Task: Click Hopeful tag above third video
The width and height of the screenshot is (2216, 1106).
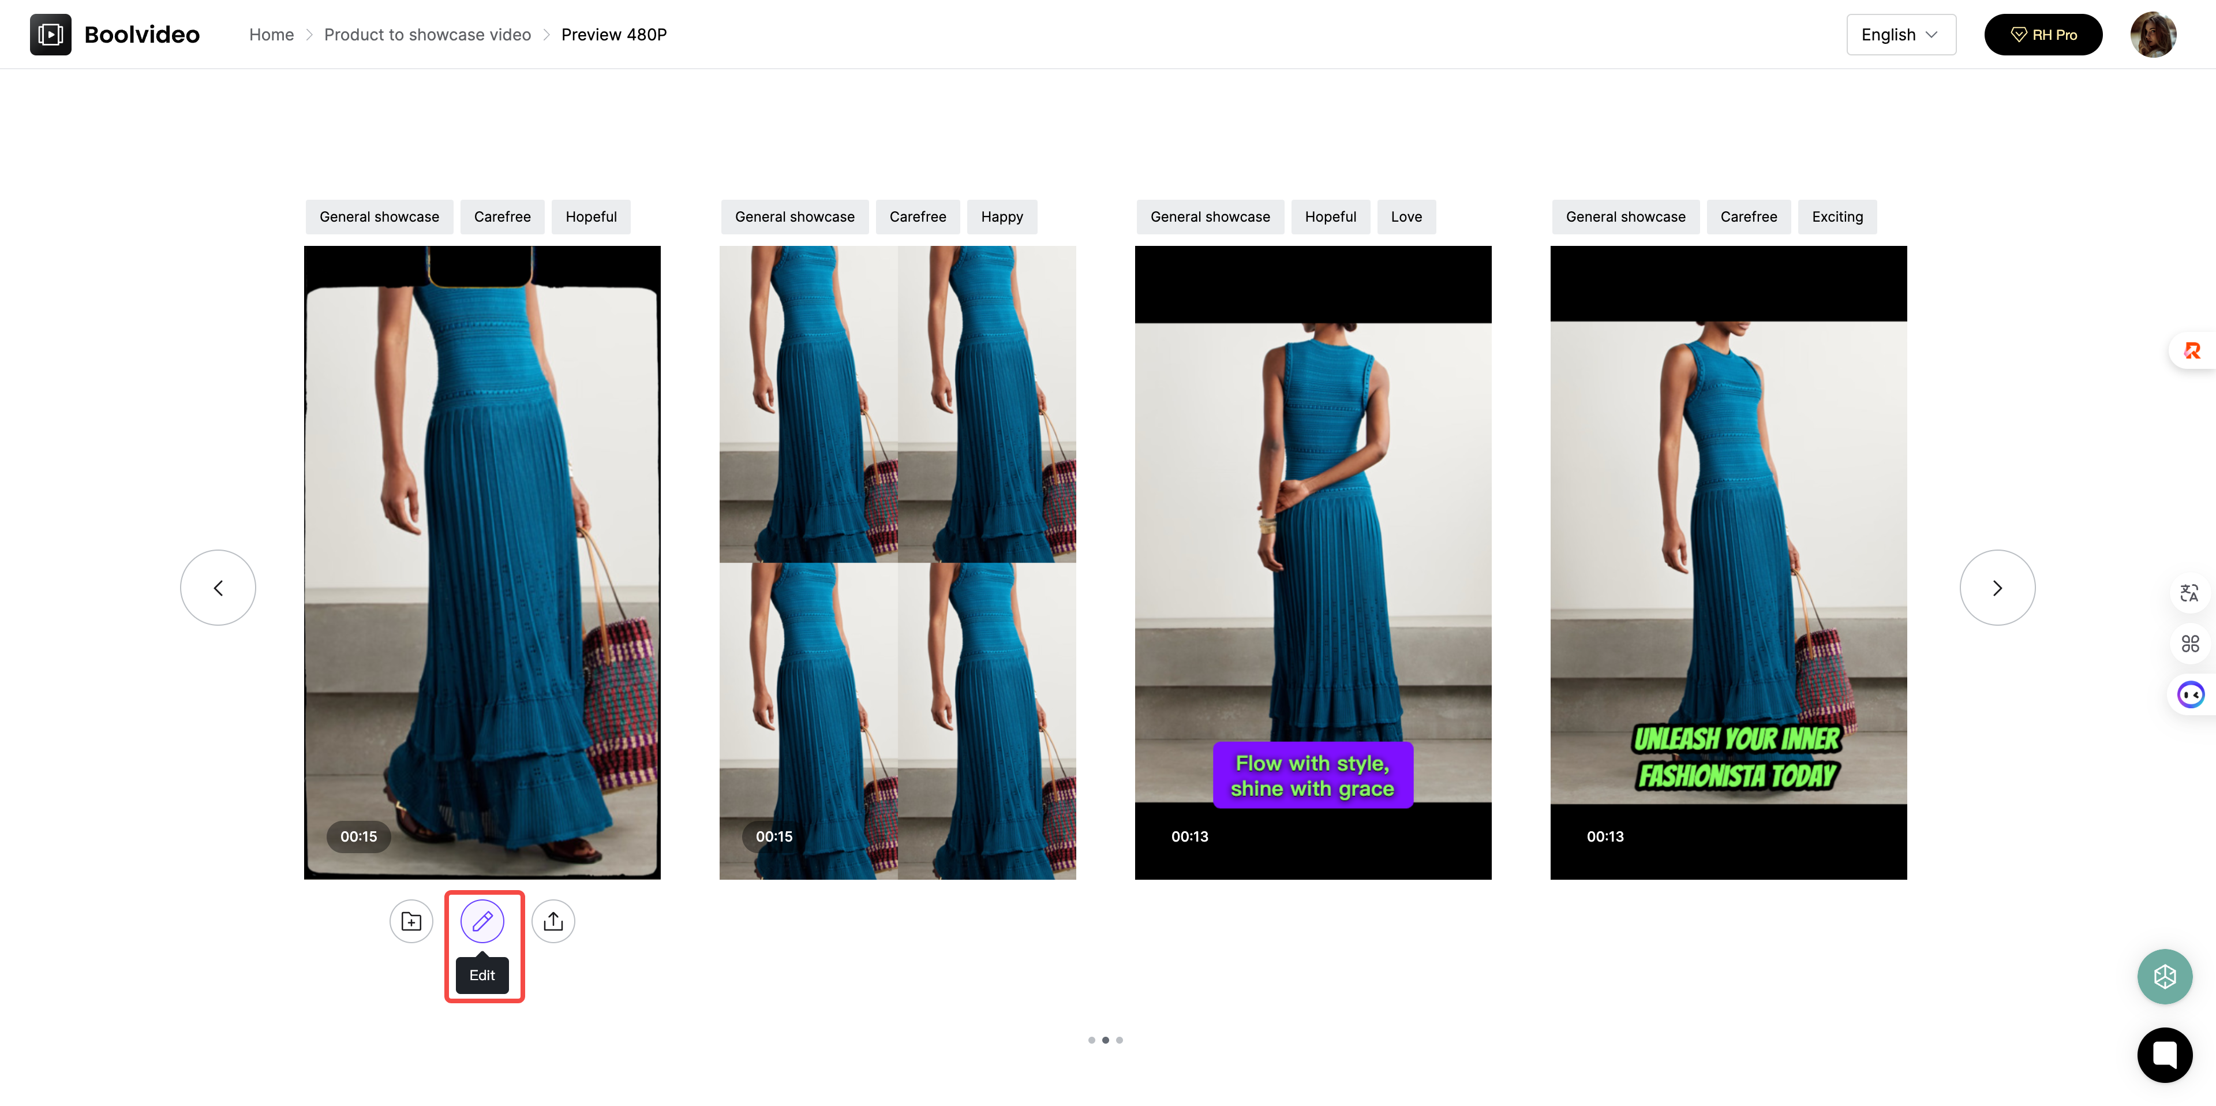Action: click(1331, 217)
